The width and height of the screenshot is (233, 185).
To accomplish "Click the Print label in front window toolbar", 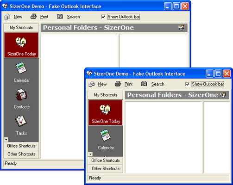I will tap(128, 84).
